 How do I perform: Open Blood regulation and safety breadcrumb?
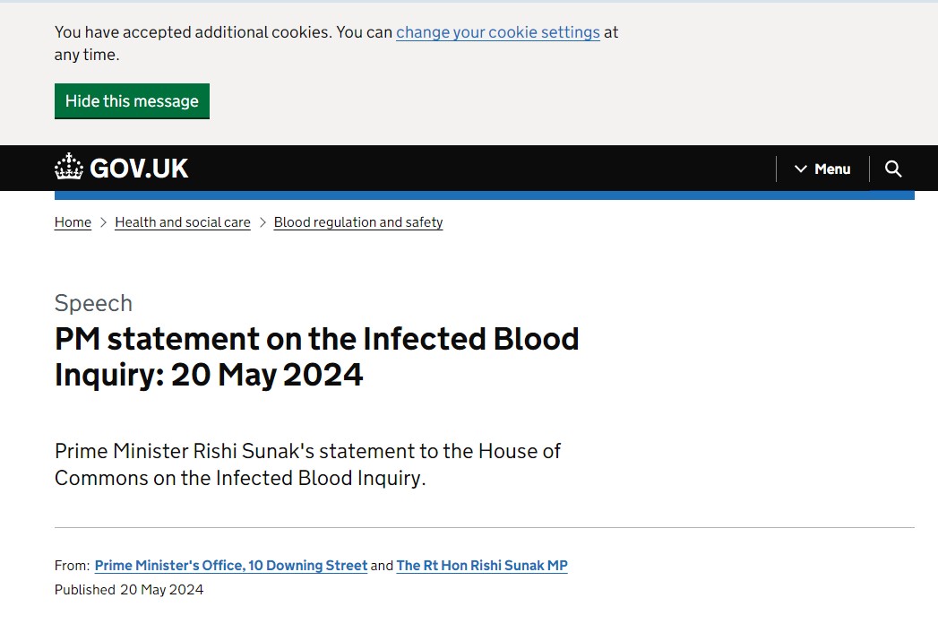[x=358, y=222]
